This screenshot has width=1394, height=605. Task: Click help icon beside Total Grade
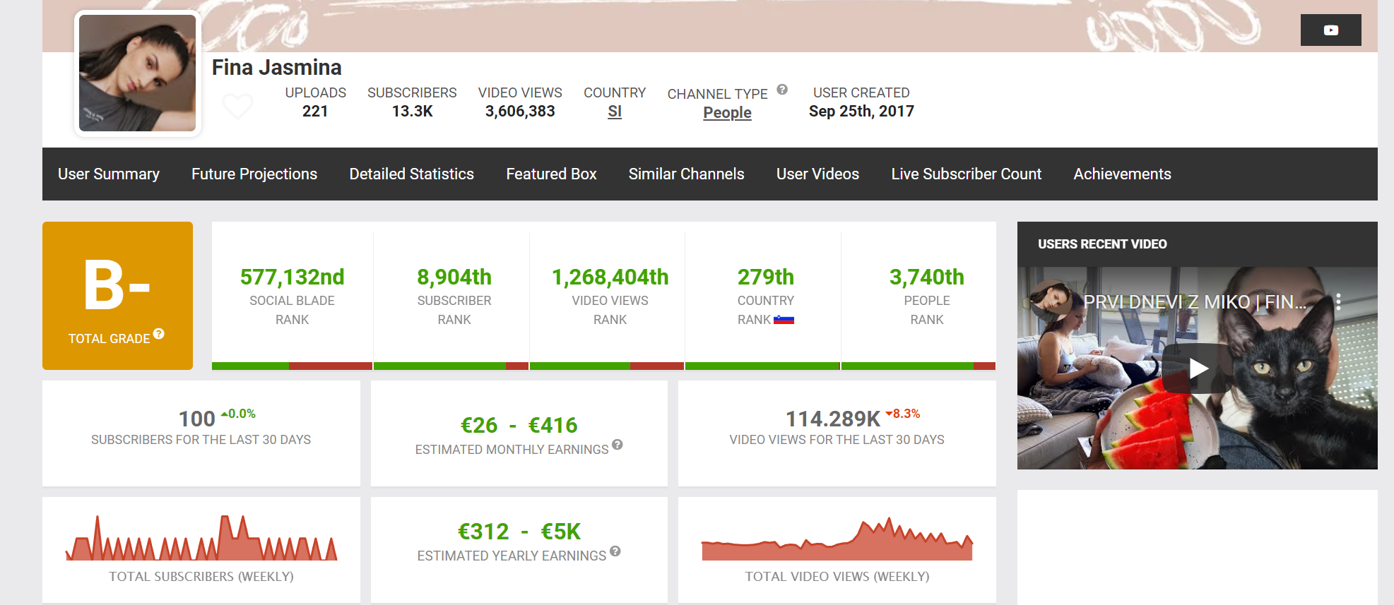[x=159, y=333]
